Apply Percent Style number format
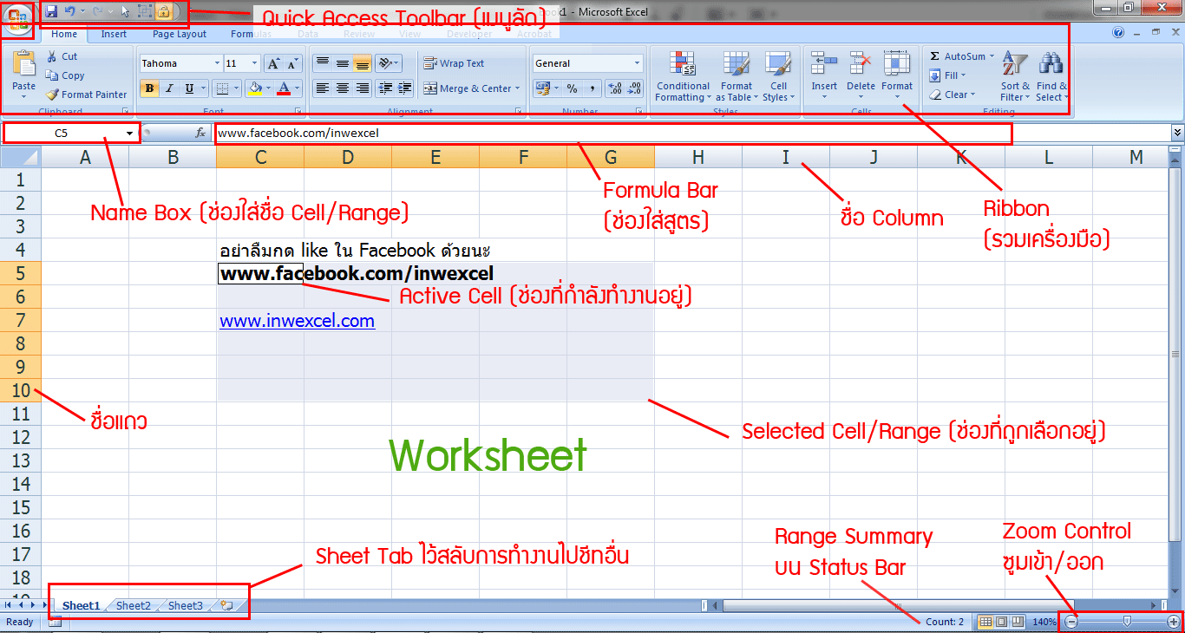 [x=572, y=88]
